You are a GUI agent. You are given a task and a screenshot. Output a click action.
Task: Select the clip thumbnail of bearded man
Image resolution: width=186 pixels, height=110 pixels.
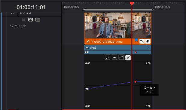coord(108,26)
